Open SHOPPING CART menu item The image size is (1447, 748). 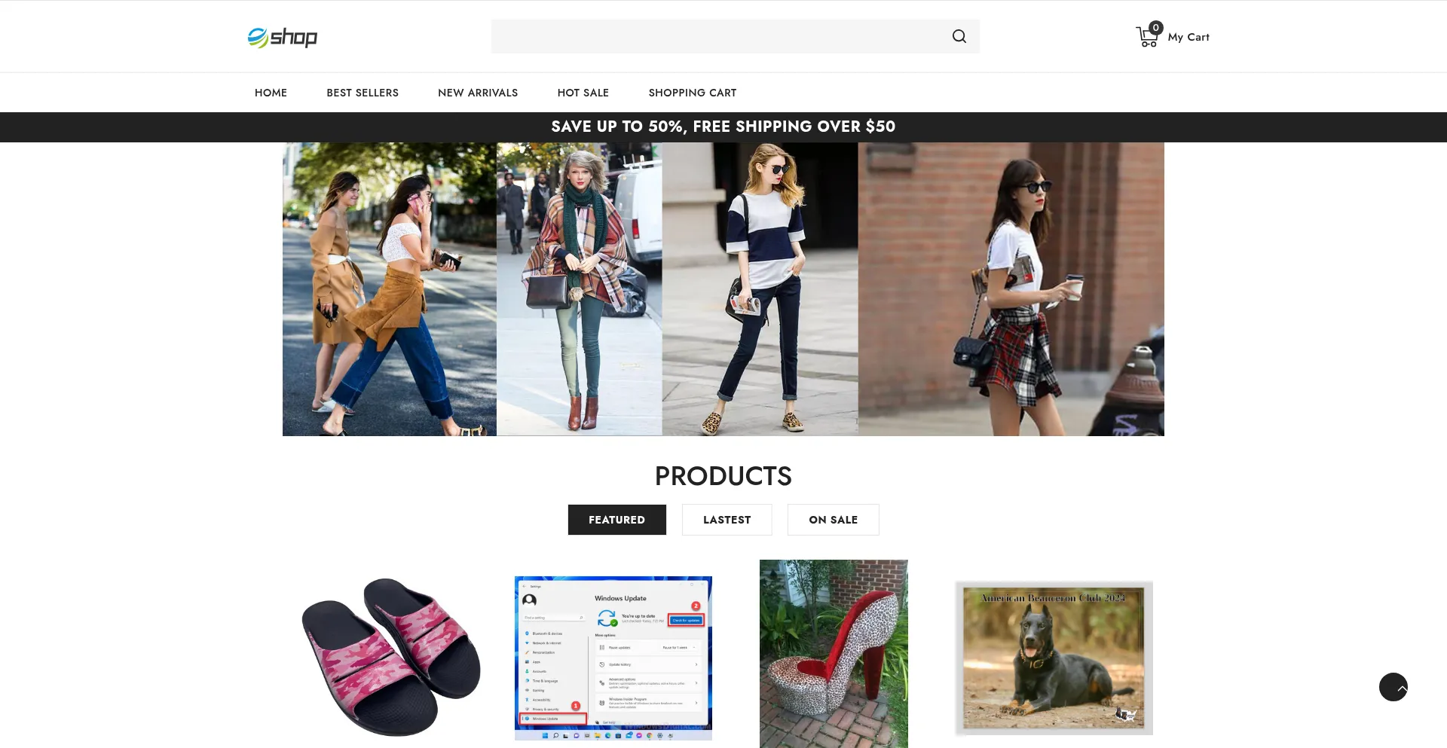[693, 93]
